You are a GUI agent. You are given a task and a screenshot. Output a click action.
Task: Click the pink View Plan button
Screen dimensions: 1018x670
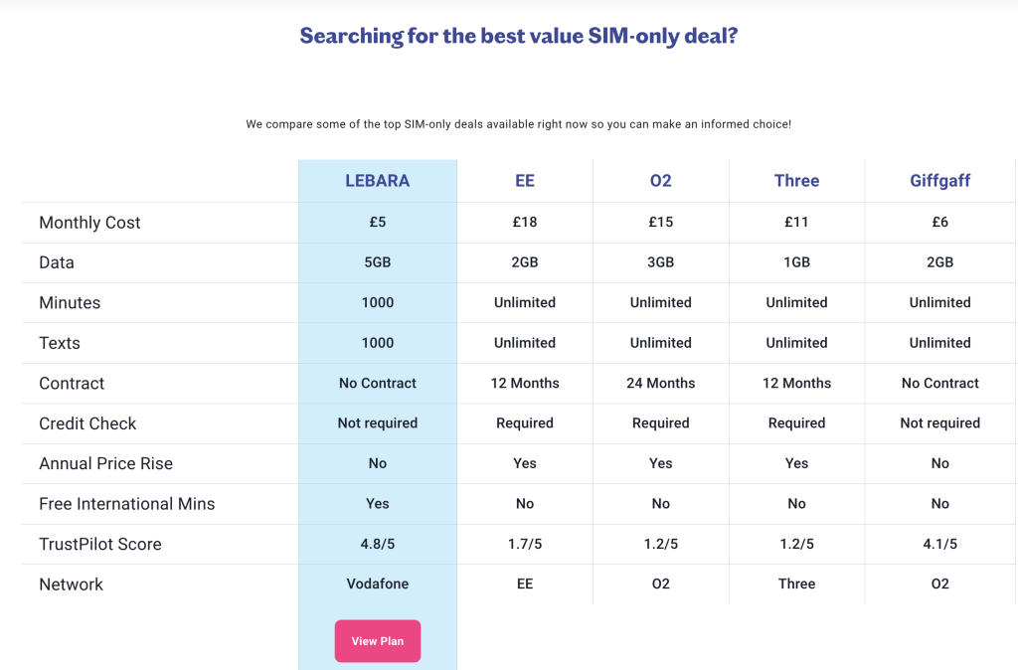click(x=378, y=641)
